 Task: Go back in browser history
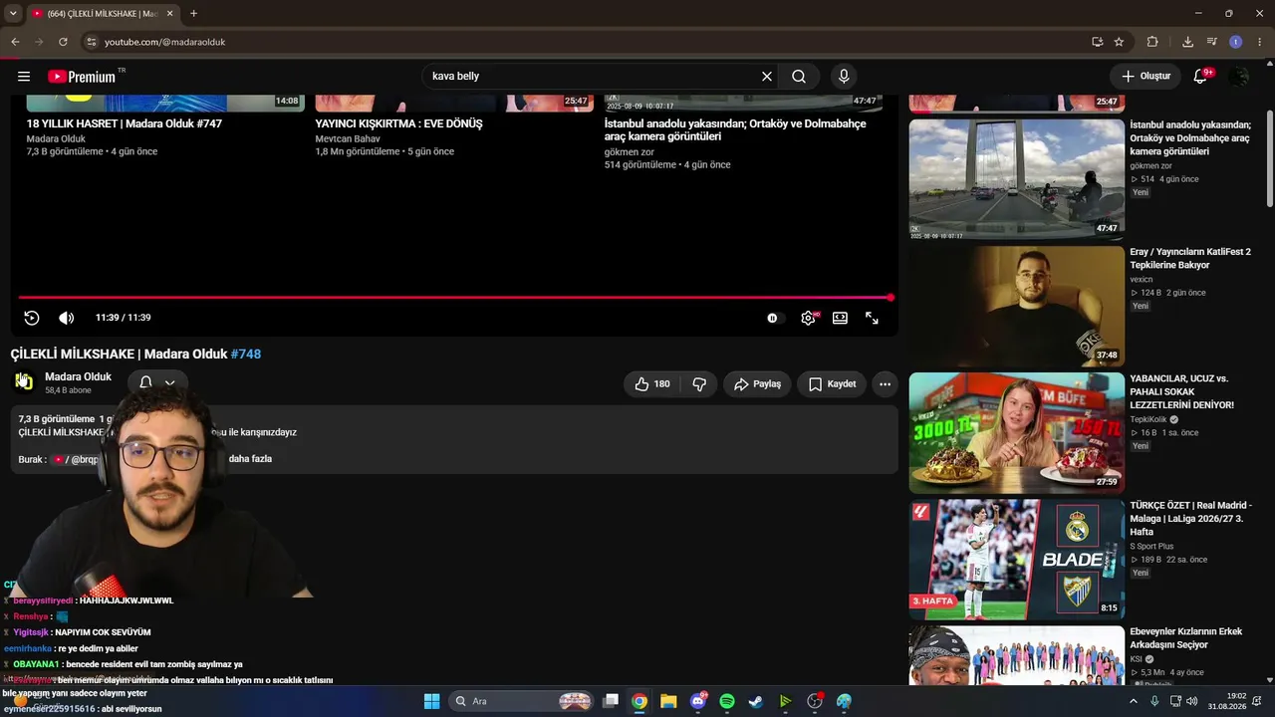click(15, 42)
